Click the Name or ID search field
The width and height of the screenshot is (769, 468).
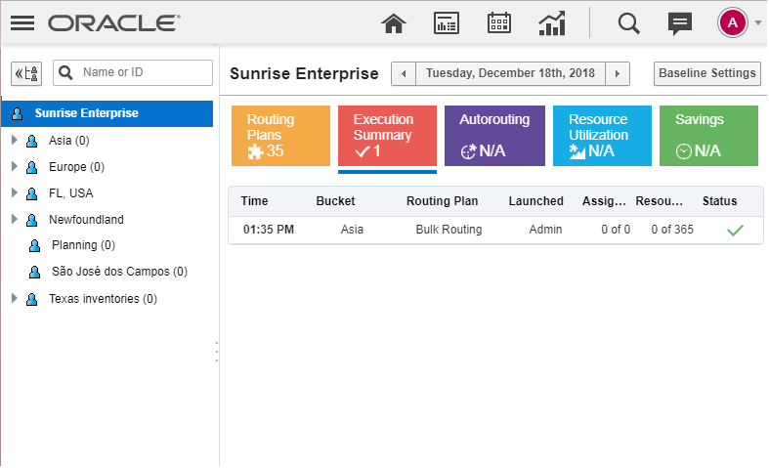[144, 72]
